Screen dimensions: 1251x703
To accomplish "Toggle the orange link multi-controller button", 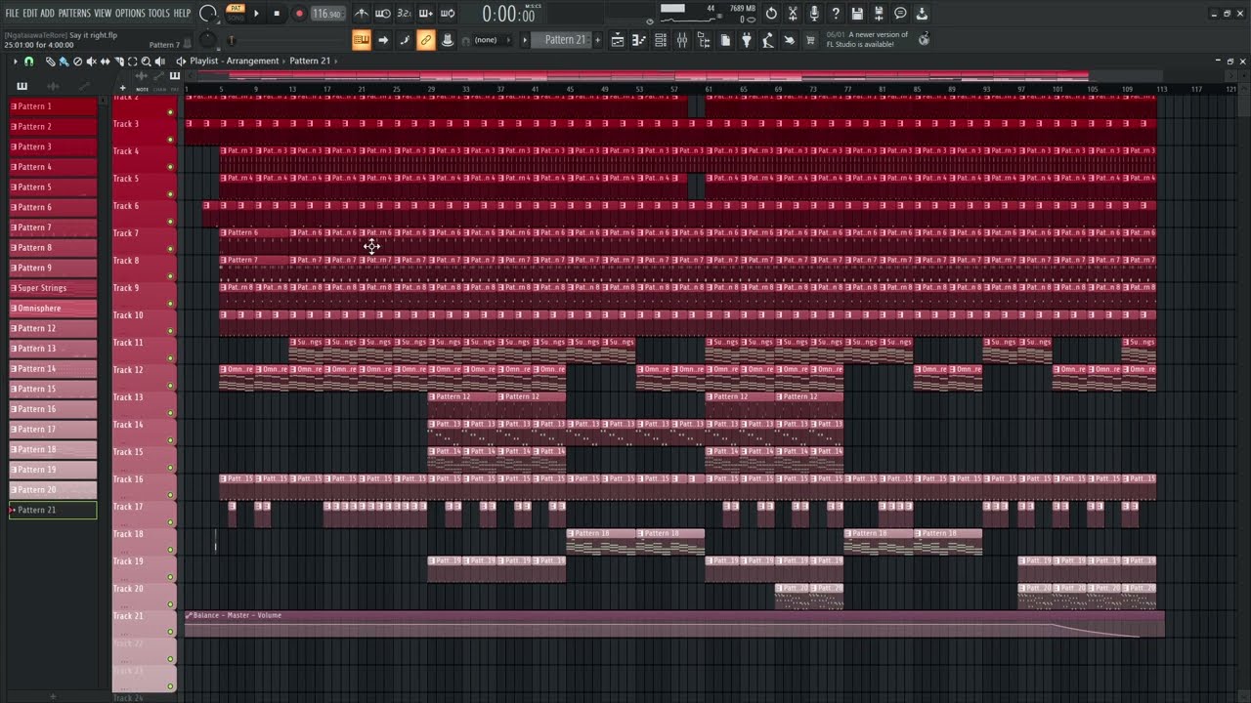I will point(426,40).
